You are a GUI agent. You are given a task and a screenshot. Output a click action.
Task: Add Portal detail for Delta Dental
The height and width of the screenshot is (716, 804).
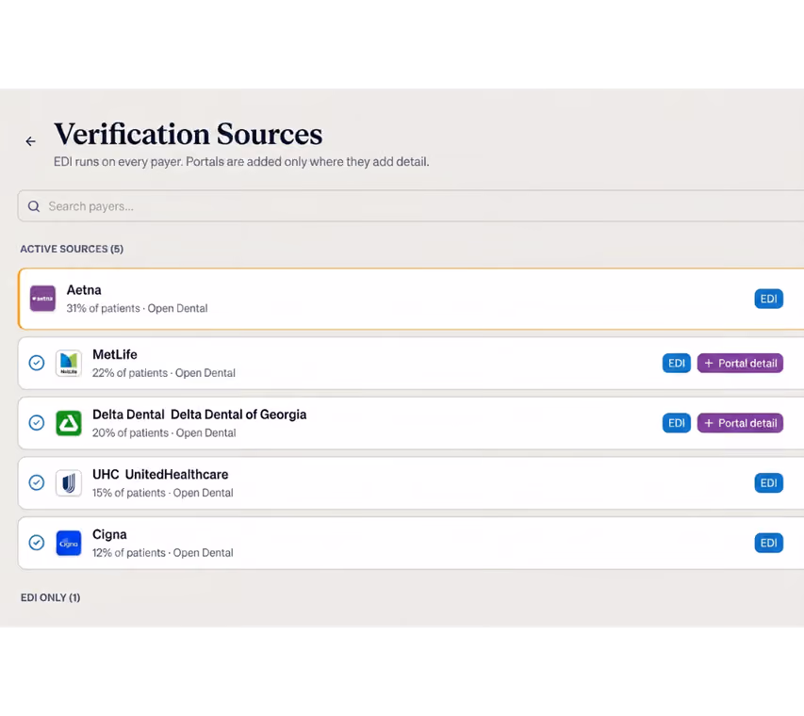(x=740, y=423)
